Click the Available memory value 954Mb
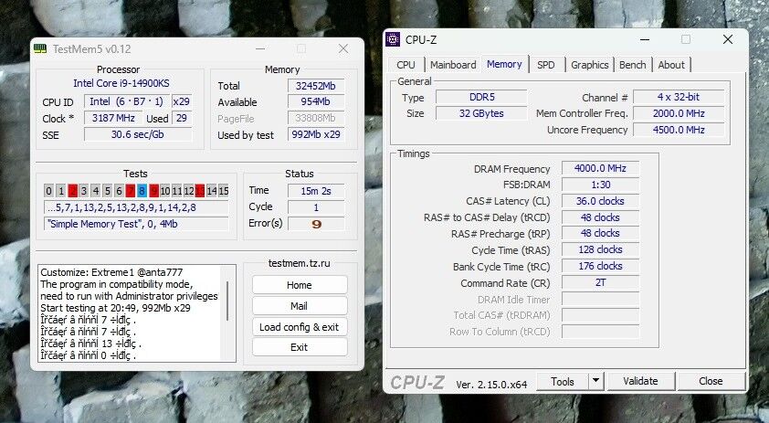The width and height of the screenshot is (769, 423). (x=316, y=102)
